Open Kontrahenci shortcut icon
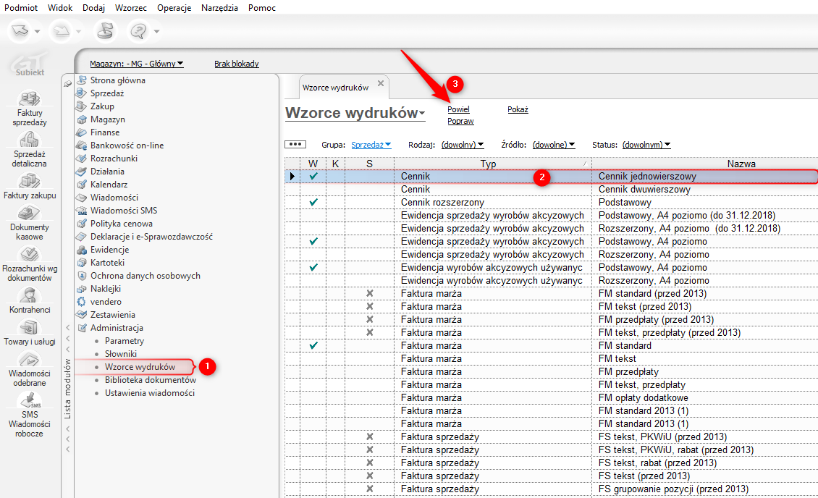 [x=30, y=295]
